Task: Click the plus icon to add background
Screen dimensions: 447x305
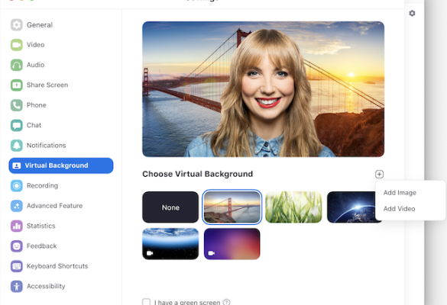Action: pyautogui.click(x=379, y=174)
